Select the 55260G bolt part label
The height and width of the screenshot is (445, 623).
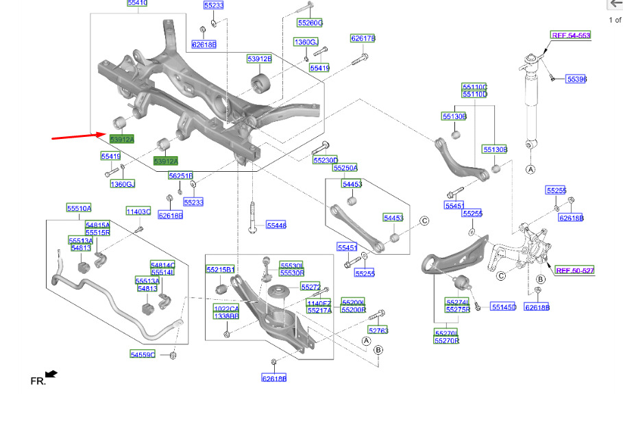310,23
